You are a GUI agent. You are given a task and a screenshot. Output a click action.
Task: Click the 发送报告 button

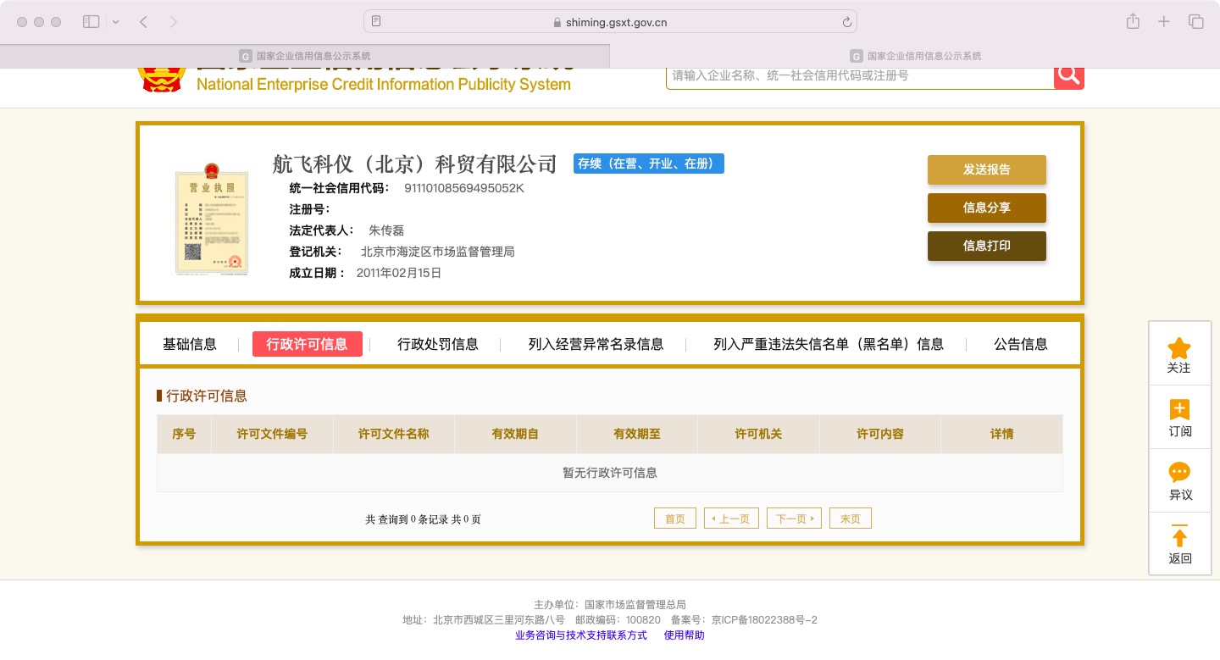coord(987,169)
